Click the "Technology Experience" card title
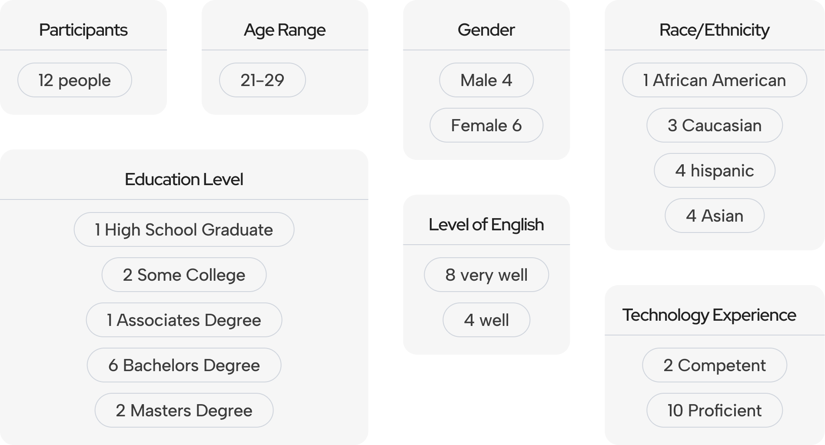 pos(709,315)
